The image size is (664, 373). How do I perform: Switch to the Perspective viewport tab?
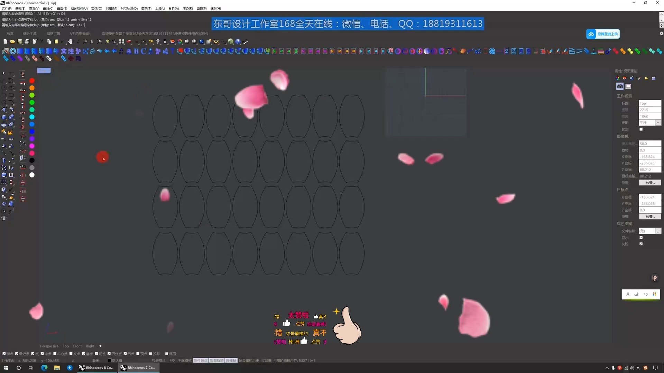pyautogui.click(x=49, y=346)
